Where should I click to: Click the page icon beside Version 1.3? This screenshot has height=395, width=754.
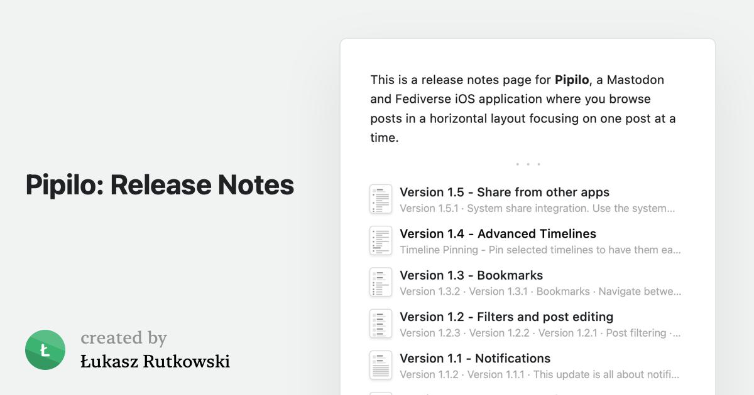[381, 282]
